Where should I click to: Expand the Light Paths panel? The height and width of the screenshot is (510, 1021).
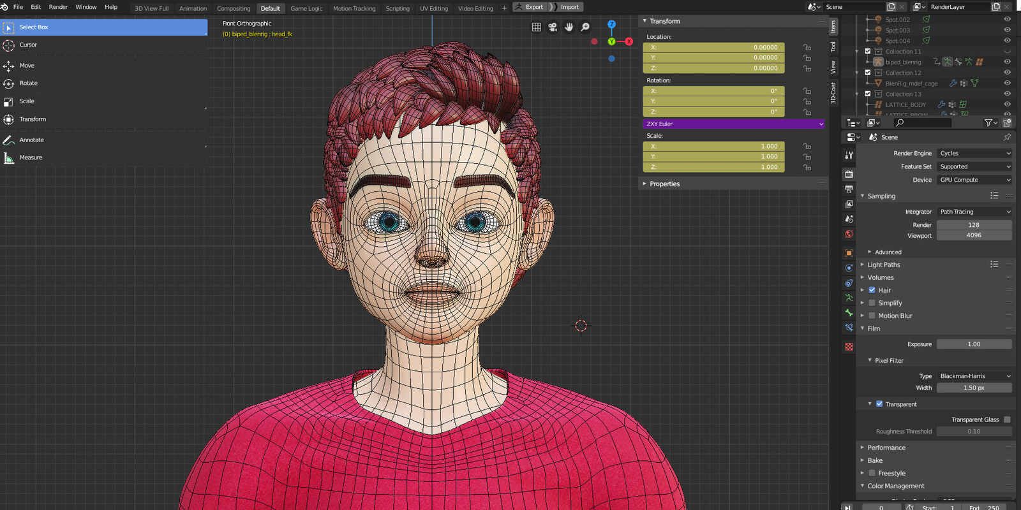pos(884,265)
